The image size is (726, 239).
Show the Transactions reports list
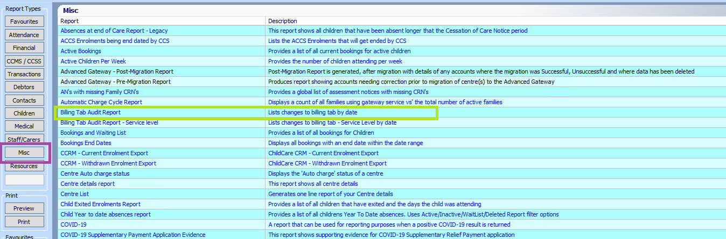pyautogui.click(x=24, y=74)
